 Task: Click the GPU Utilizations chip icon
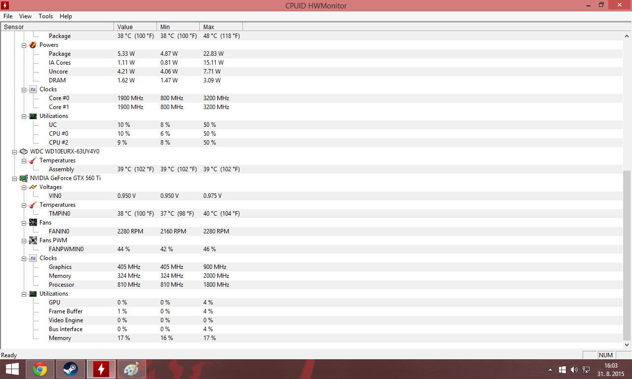(33, 294)
